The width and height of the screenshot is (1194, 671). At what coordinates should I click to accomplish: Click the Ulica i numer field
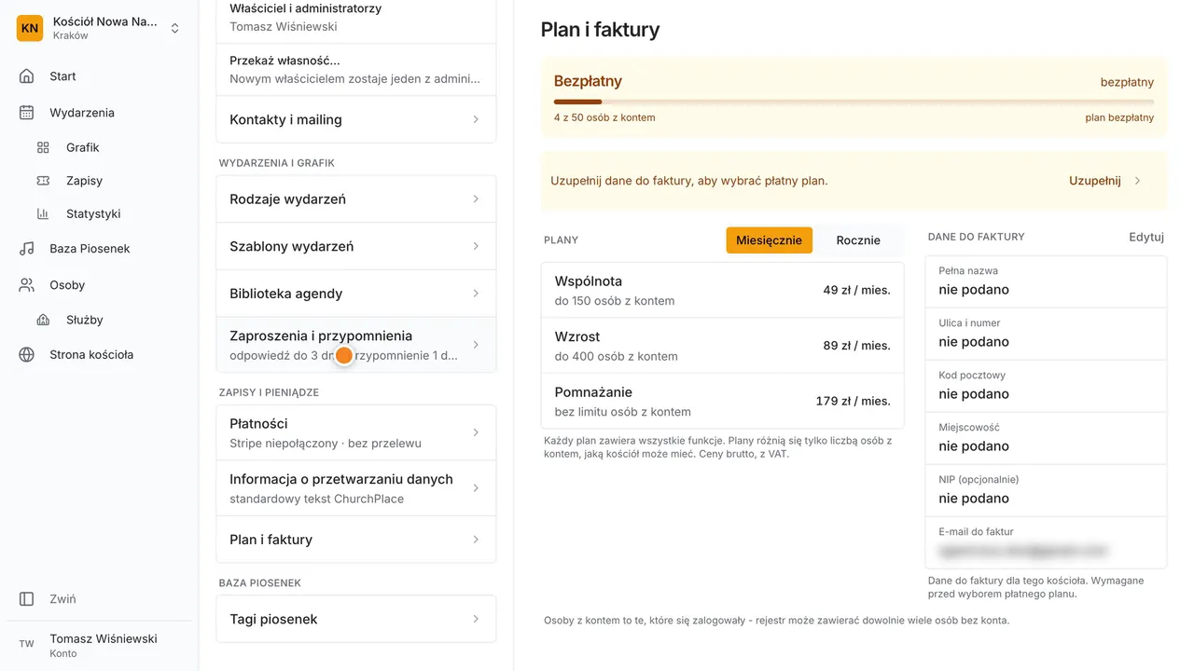pyautogui.click(x=1046, y=334)
